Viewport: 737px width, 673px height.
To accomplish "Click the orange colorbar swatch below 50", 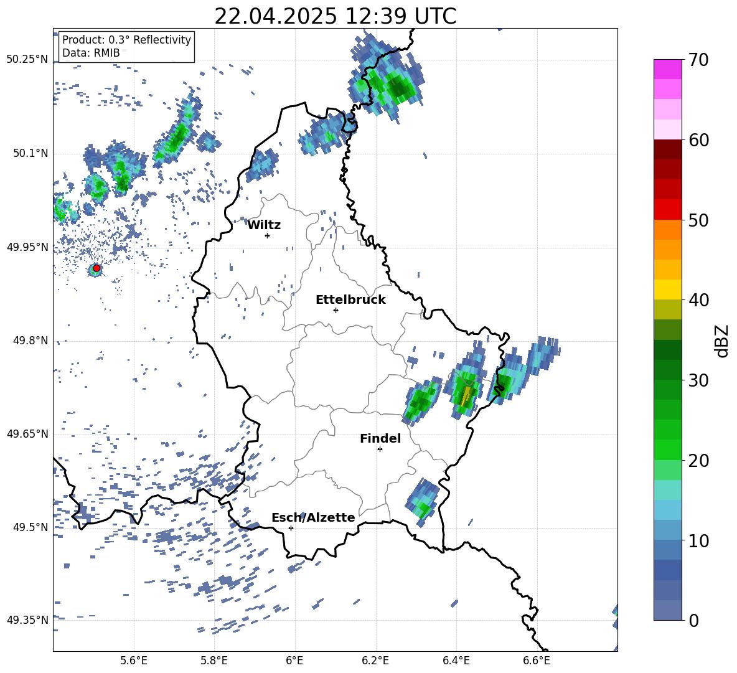I will tap(667, 229).
